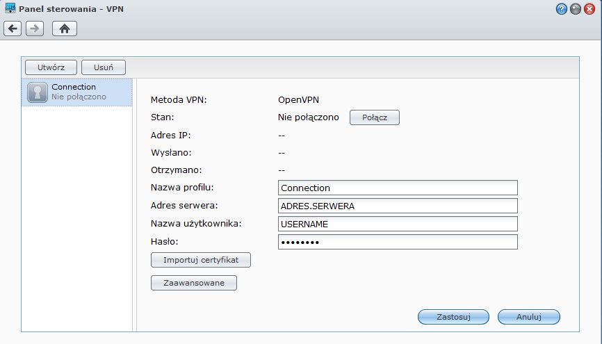602x344 pixels.
Task: Open Zaawansowane settings
Action: pos(194,283)
